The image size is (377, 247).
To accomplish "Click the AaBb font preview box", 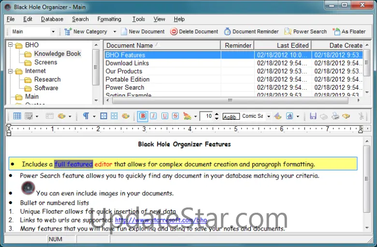I will coord(231,116).
